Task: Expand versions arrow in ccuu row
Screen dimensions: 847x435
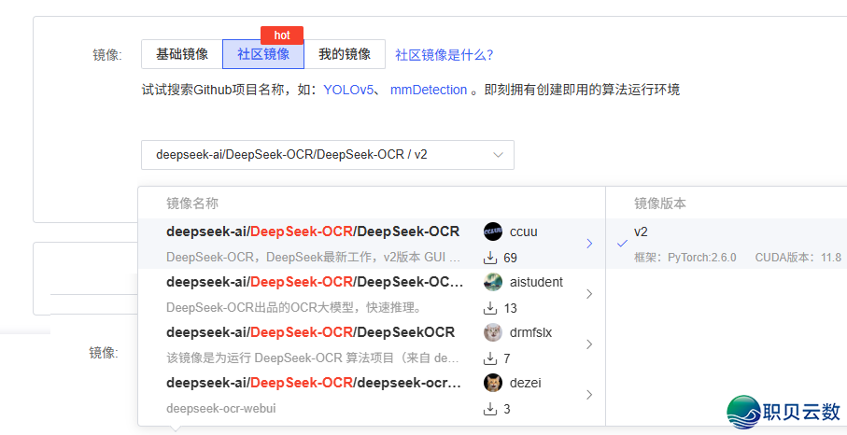Action: click(589, 244)
